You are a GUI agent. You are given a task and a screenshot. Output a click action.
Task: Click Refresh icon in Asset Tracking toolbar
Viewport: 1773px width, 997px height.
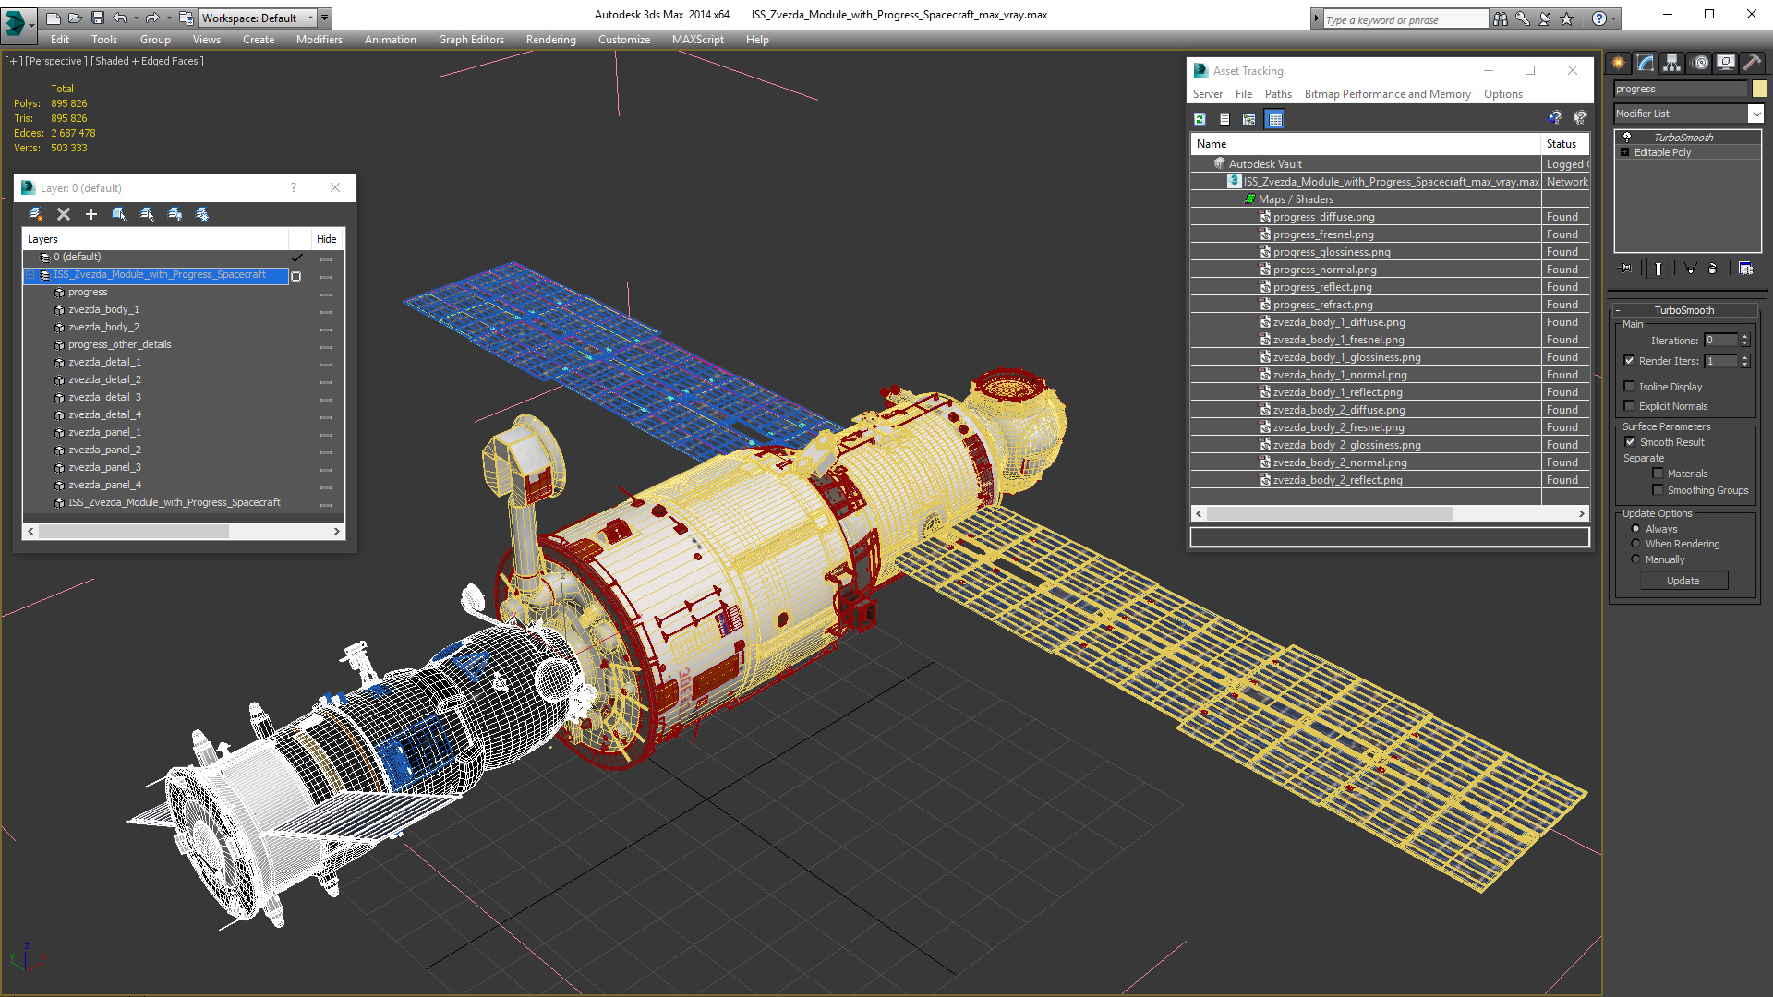[1200, 119]
